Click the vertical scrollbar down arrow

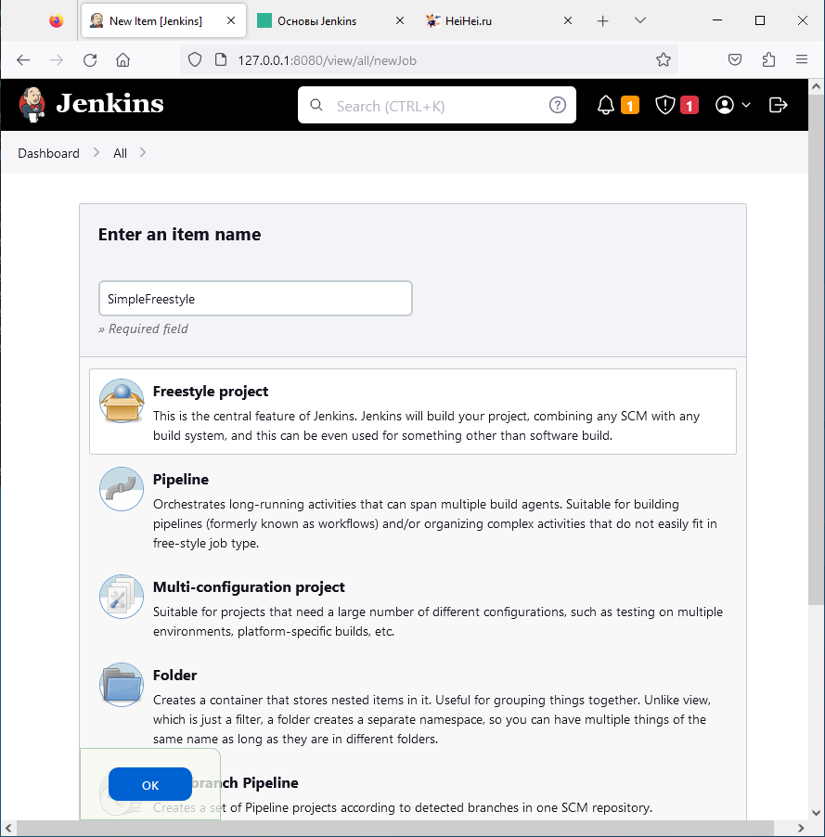[x=816, y=813]
